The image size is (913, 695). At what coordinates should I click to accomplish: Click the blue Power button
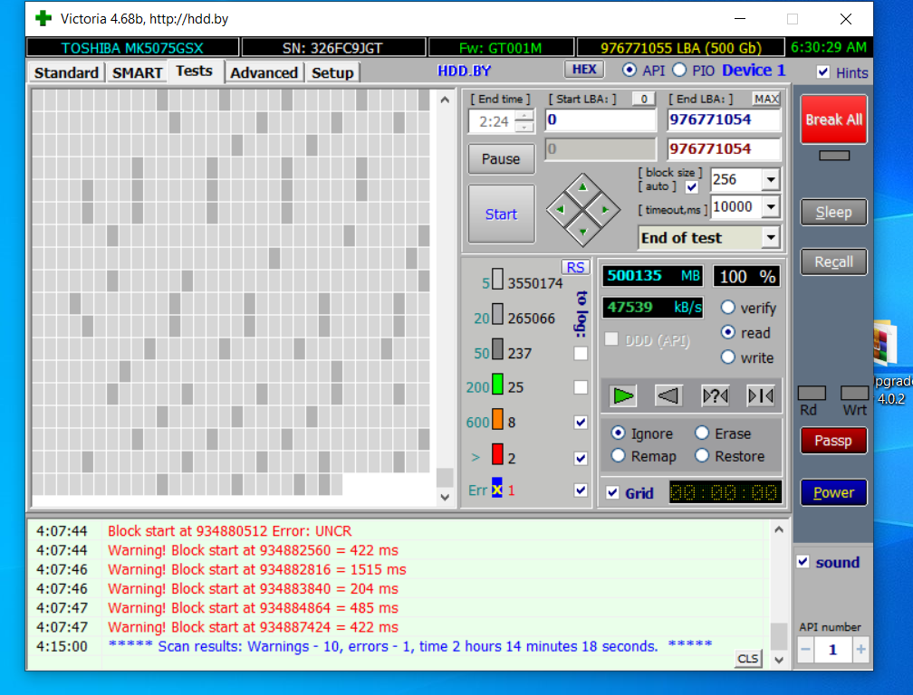coord(834,492)
